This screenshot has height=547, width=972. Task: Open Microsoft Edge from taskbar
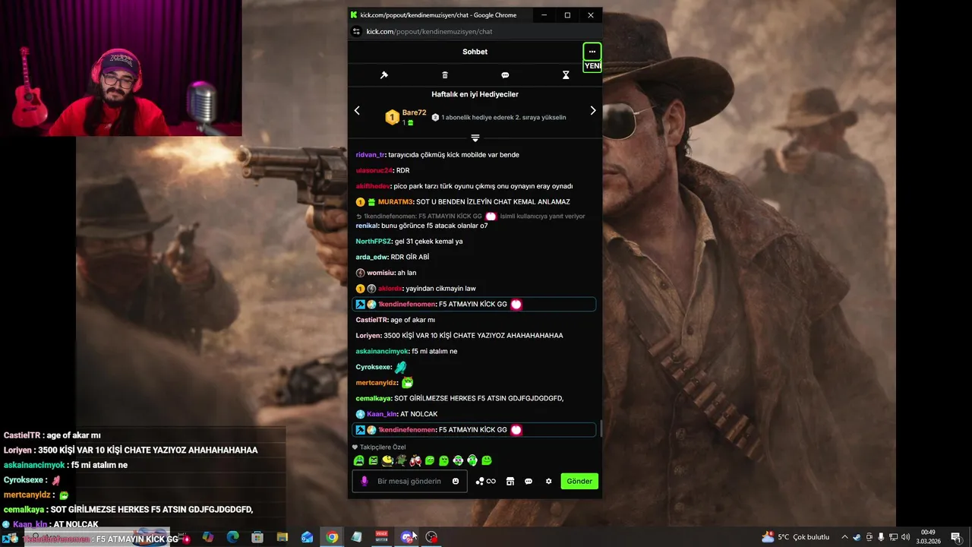point(232,537)
